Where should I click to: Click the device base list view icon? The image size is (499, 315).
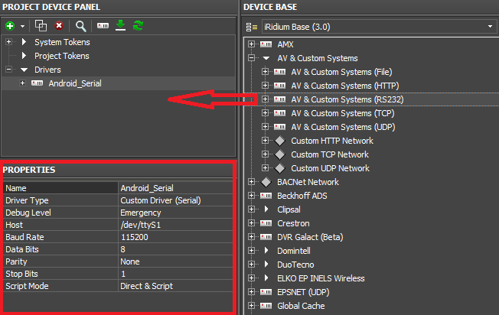[x=251, y=27]
